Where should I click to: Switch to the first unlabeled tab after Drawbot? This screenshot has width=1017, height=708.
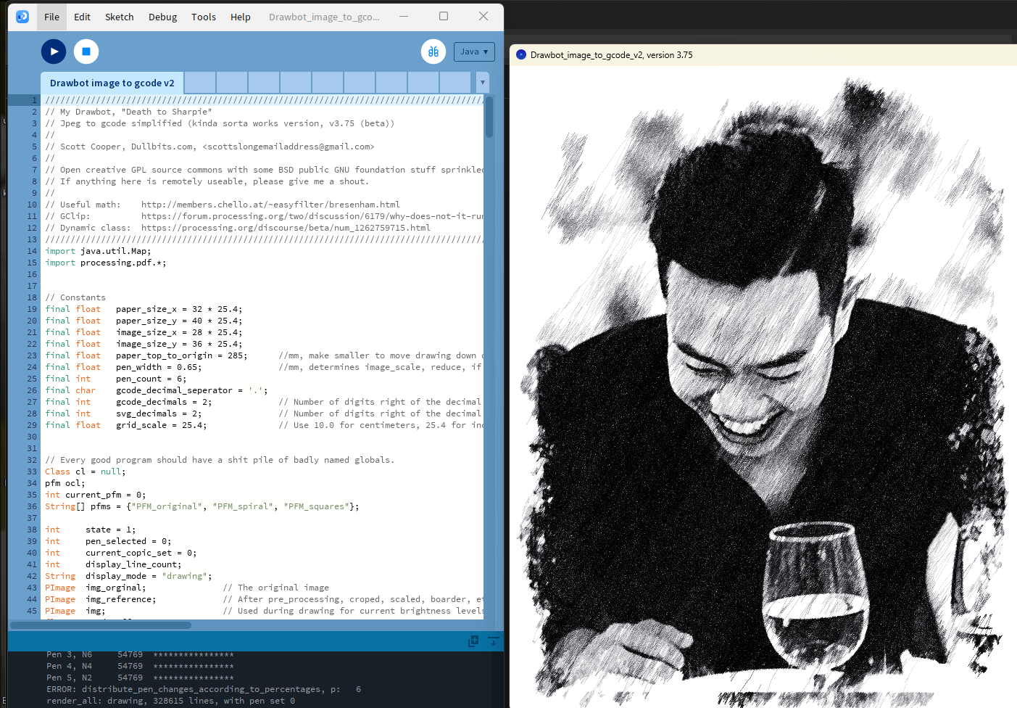(x=200, y=83)
